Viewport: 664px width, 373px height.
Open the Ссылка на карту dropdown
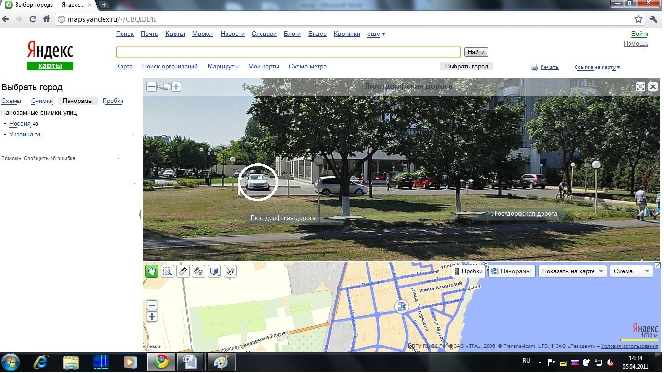(597, 68)
